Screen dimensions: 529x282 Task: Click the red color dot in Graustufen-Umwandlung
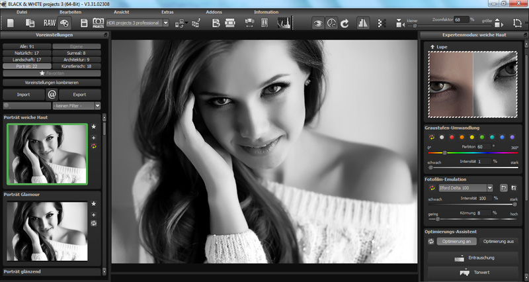coord(452,137)
